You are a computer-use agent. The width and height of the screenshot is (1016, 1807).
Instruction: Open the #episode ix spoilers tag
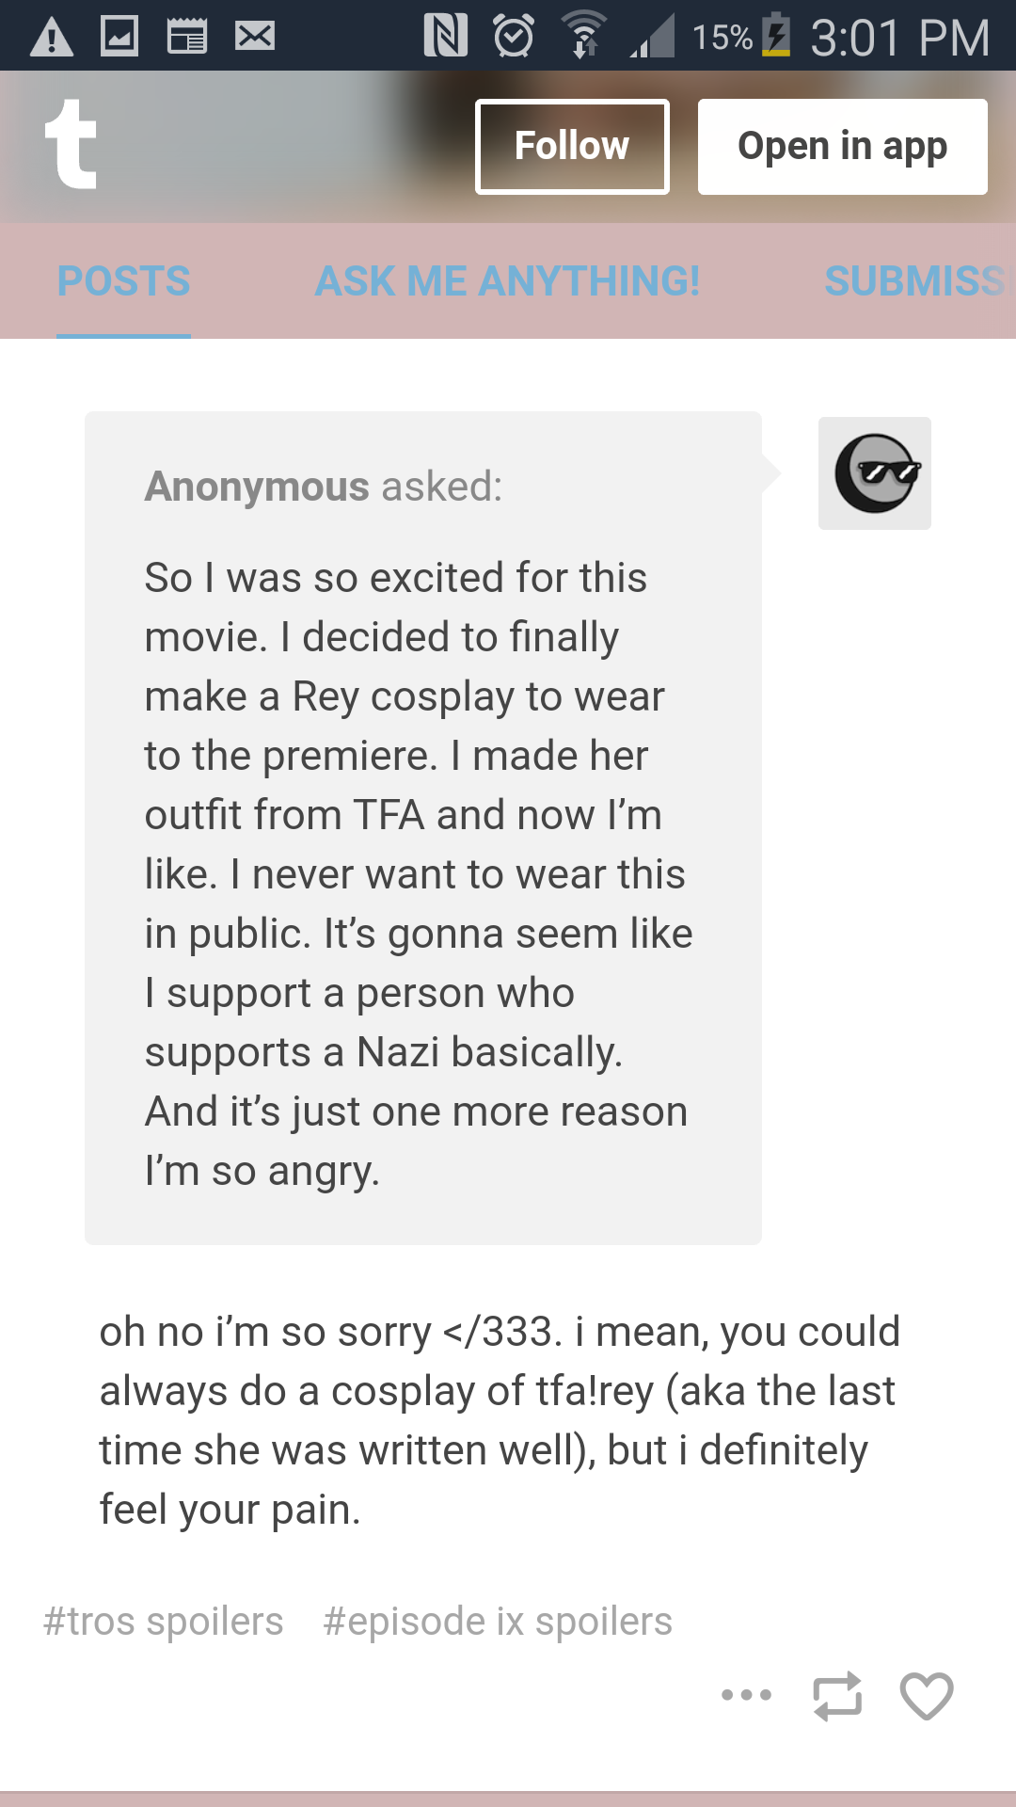(498, 1622)
